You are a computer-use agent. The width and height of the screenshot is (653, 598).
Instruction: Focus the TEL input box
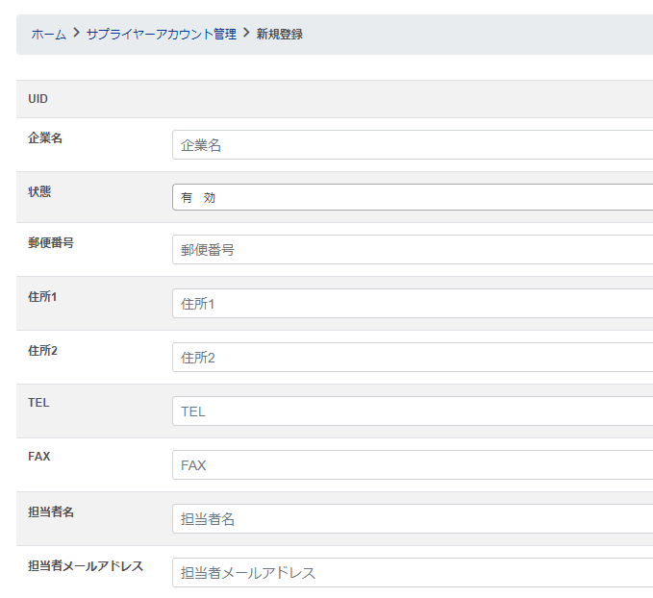coord(414,411)
